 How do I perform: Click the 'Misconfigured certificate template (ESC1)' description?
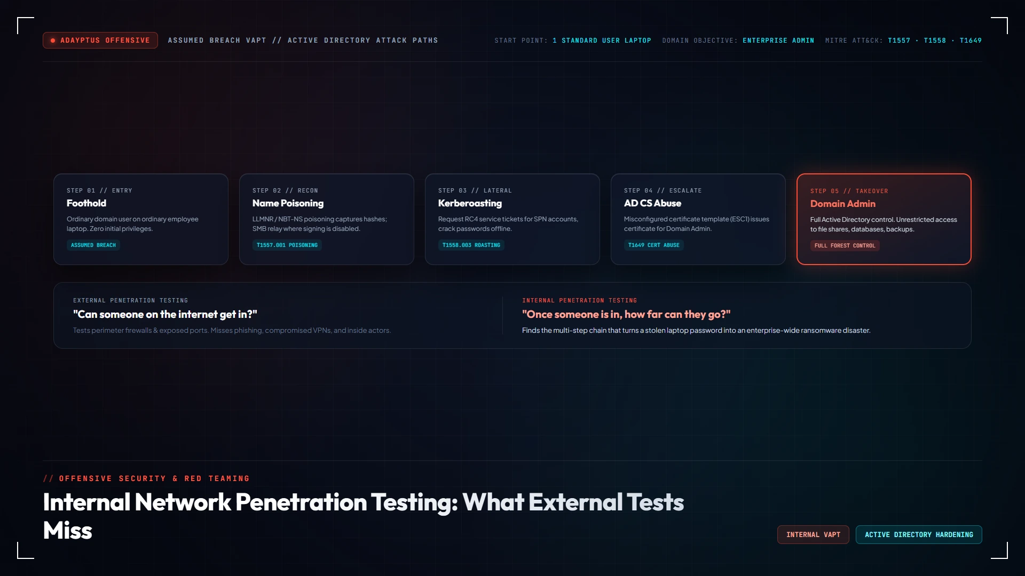tap(697, 224)
